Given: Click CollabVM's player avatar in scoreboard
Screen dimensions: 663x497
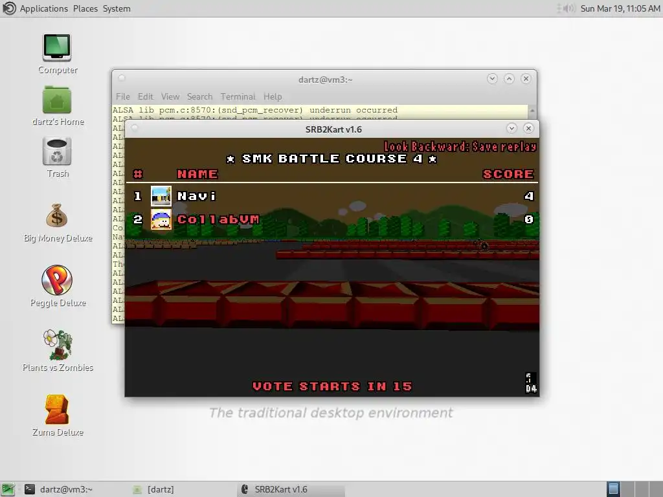Looking at the screenshot, I should click(161, 219).
